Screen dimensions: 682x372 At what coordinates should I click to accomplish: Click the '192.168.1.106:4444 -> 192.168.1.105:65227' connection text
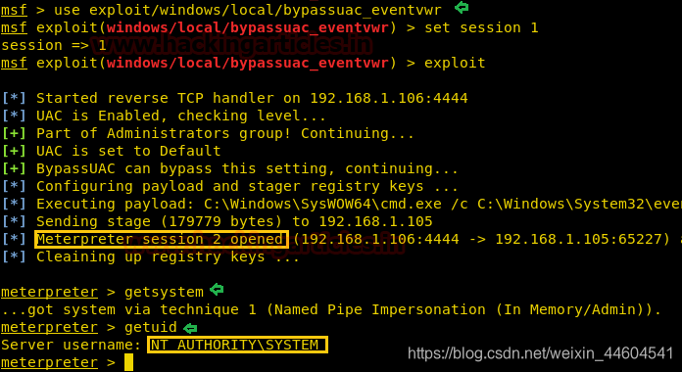coord(481,239)
